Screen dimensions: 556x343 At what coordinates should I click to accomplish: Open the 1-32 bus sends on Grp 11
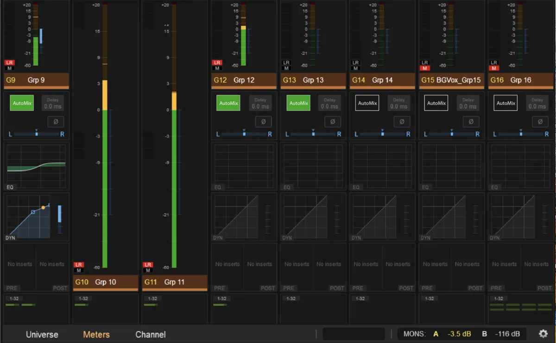(152, 299)
